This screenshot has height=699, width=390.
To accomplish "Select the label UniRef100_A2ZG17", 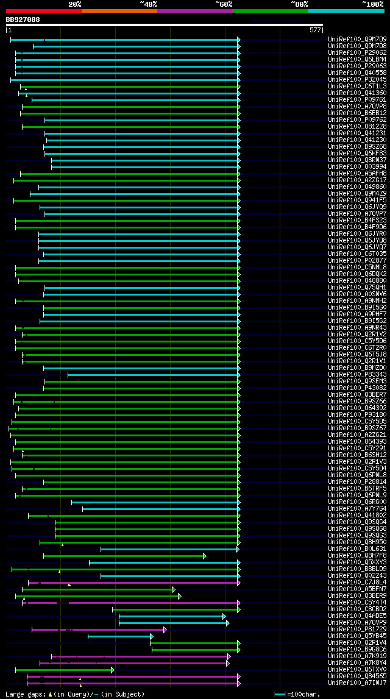I will (357, 180).
